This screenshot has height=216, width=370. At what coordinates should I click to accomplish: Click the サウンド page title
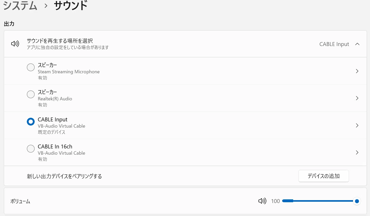[x=71, y=5]
